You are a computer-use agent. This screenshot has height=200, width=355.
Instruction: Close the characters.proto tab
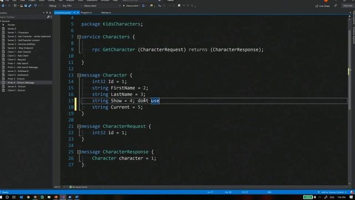[78, 13]
